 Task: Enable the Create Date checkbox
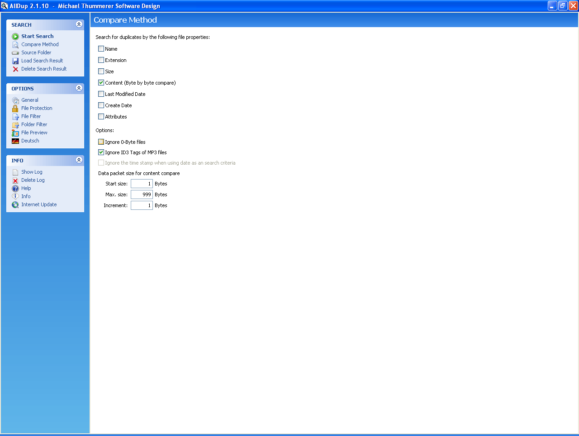101,105
